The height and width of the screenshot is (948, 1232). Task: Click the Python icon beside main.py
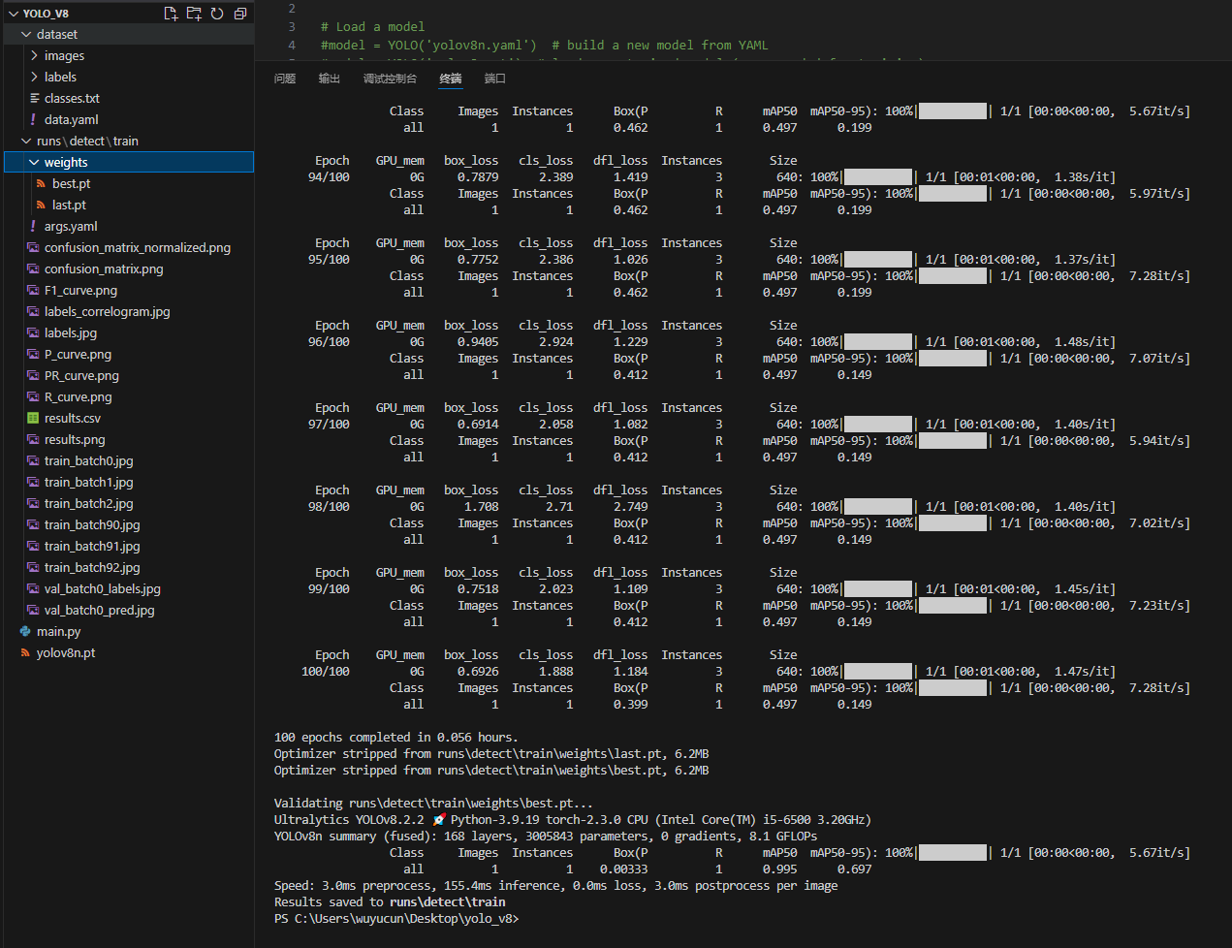(x=26, y=631)
